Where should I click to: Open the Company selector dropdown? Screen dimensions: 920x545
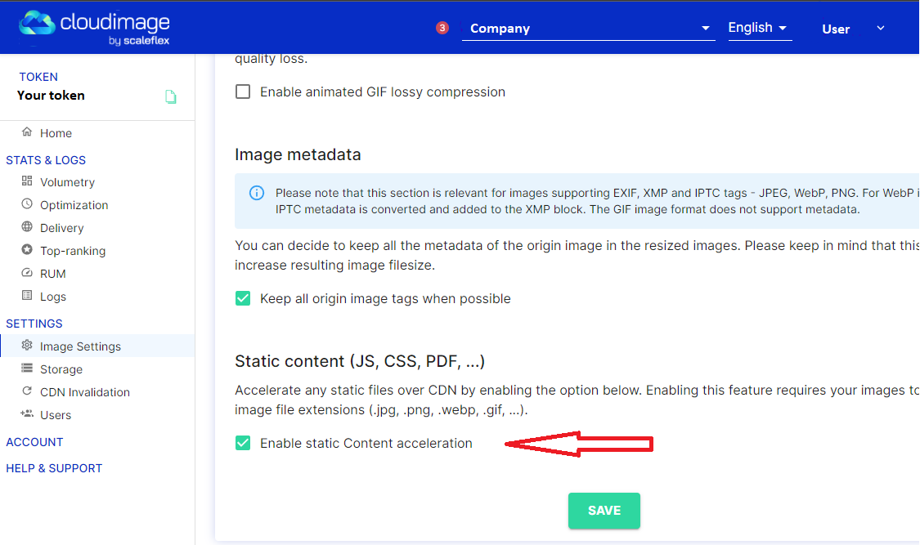click(588, 28)
